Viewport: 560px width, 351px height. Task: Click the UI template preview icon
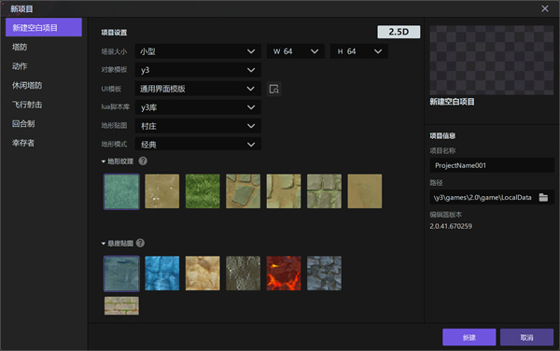(x=273, y=89)
